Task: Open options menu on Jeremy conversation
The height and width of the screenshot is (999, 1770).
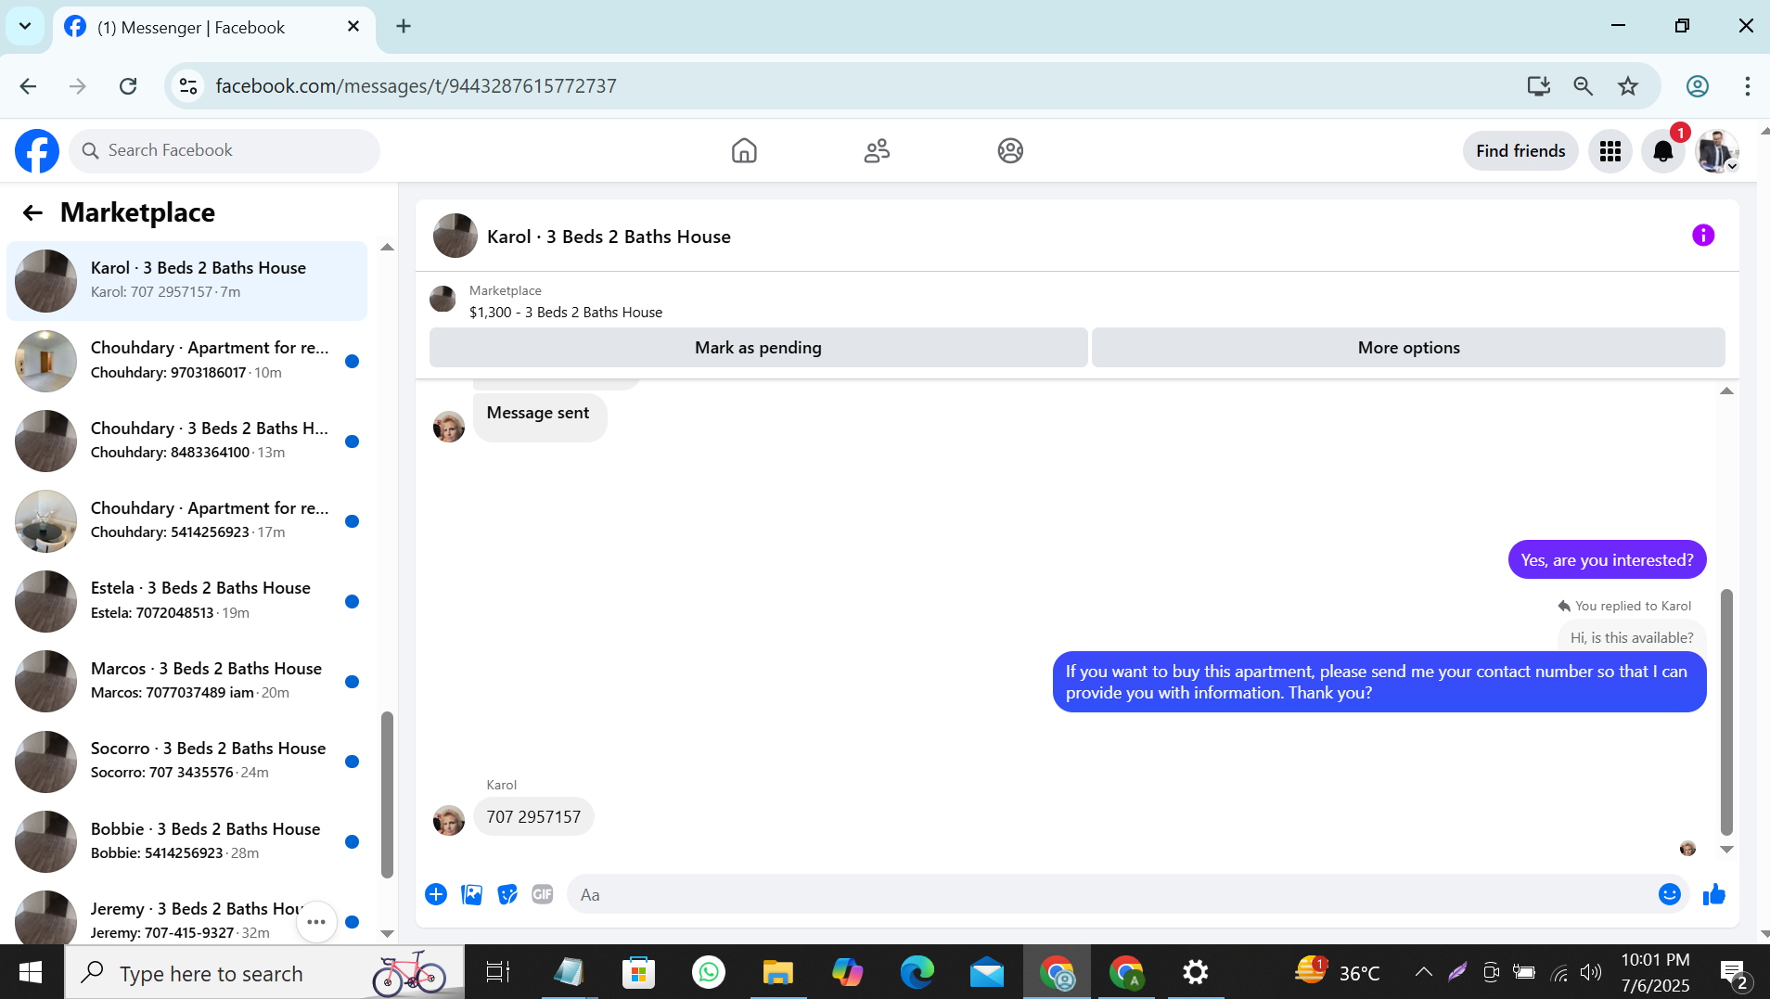Action: [x=316, y=921]
